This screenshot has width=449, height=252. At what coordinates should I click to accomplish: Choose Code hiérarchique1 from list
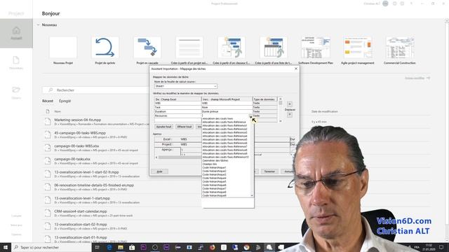point(214,168)
